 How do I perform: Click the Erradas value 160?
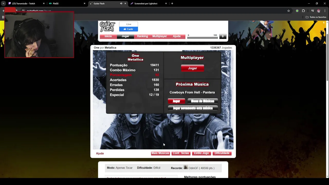coord(156,85)
